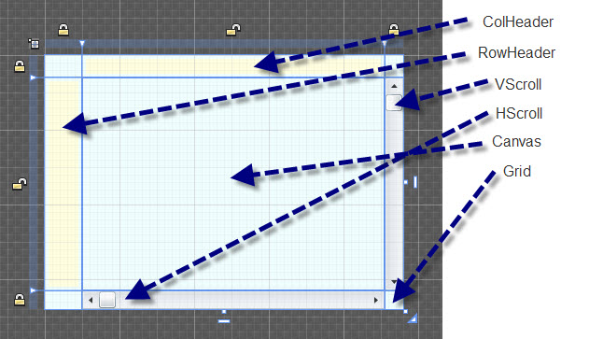Select the upper row divider marker on the left ruler
Viewport: 589px width, 339px height.
[33, 78]
